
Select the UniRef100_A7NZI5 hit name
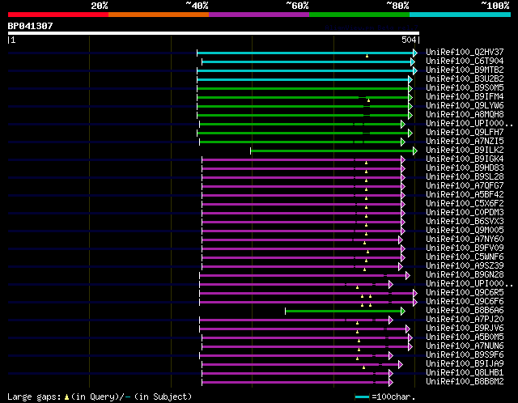pyautogui.click(x=465, y=141)
